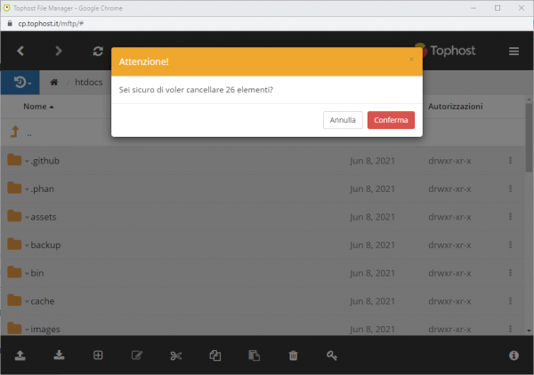Open the .github folder
Viewport: 534px width, 375px height.
pyautogui.click(x=45, y=161)
